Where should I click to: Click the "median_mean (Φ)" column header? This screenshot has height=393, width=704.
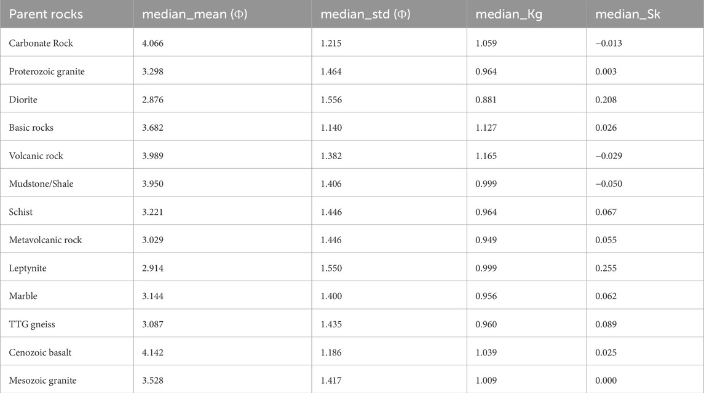coord(194,14)
